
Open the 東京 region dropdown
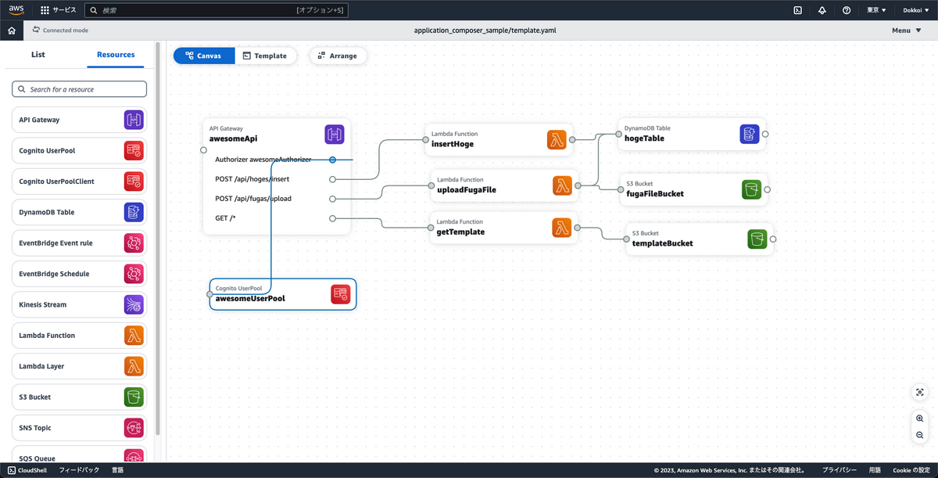877,10
